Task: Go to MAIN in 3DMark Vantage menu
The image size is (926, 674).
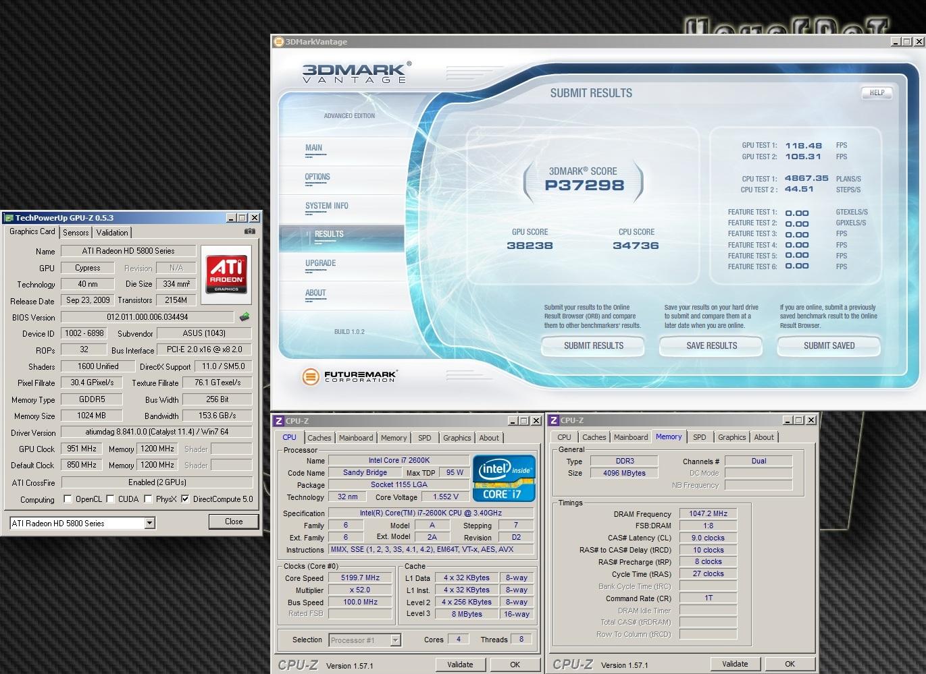Action: pyautogui.click(x=313, y=148)
